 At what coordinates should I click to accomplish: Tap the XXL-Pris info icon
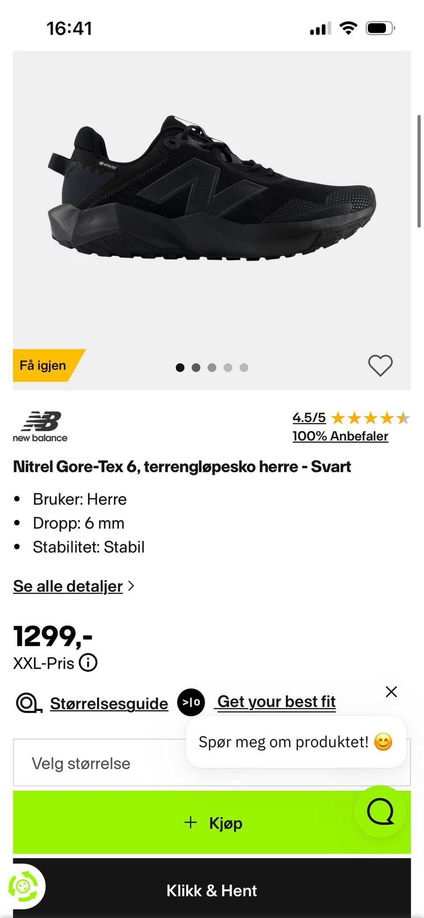click(x=88, y=663)
